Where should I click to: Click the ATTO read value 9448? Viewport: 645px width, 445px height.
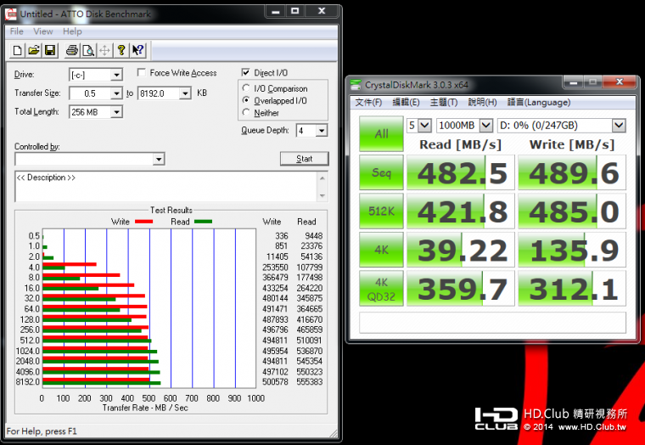point(314,236)
